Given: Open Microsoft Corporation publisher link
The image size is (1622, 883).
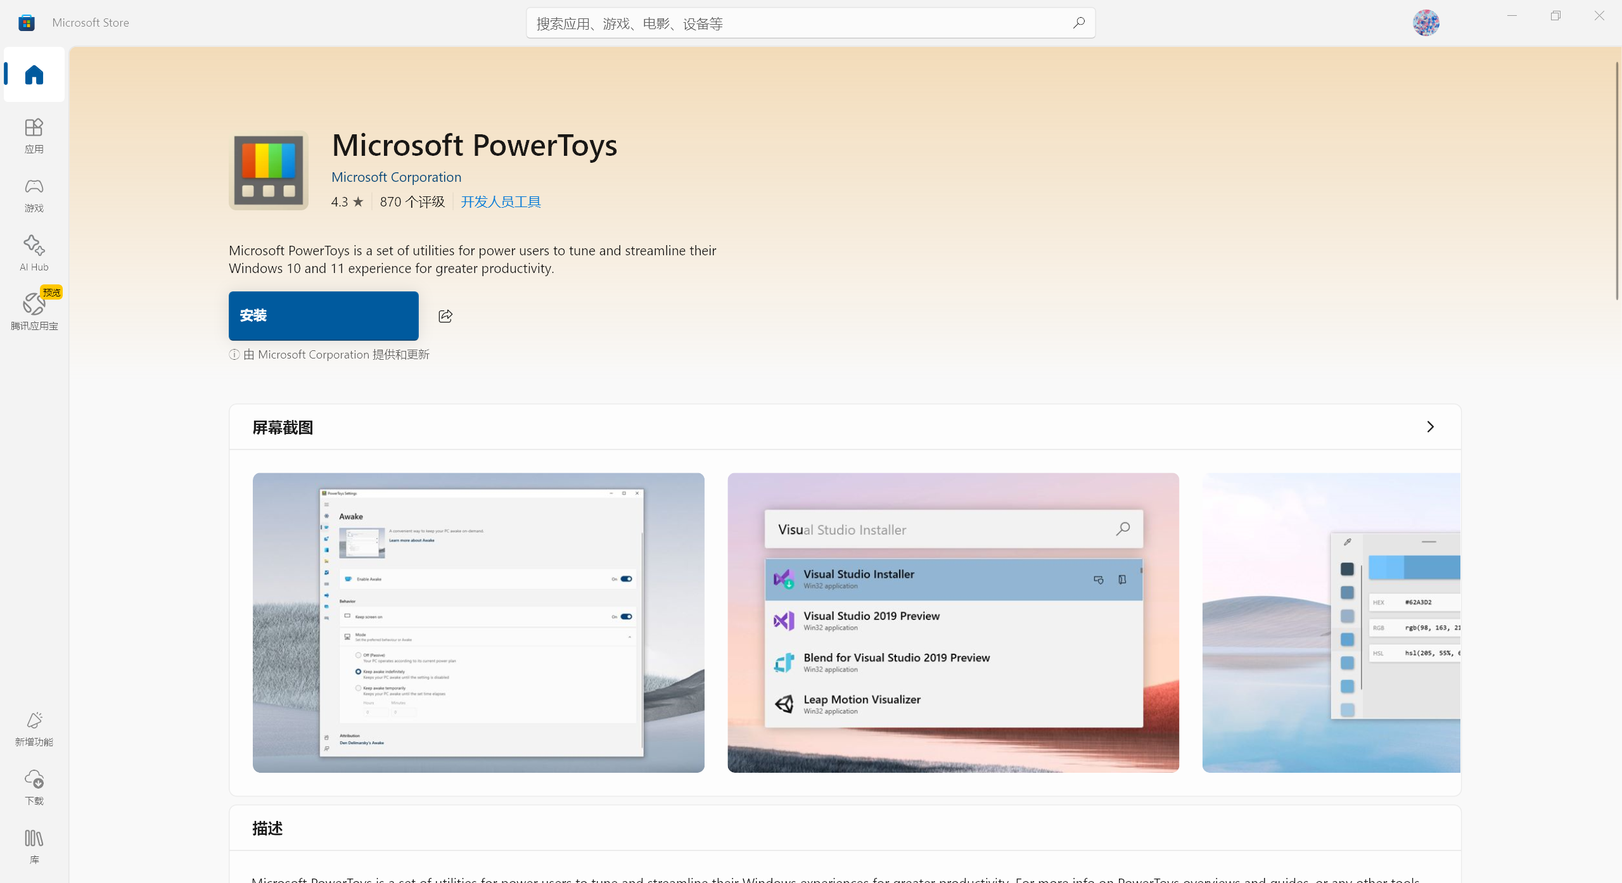Looking at the screenshot, I should tap(396, 177).
